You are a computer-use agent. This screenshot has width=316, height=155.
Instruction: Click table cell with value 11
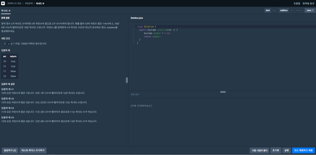click(x=5, y=71)
